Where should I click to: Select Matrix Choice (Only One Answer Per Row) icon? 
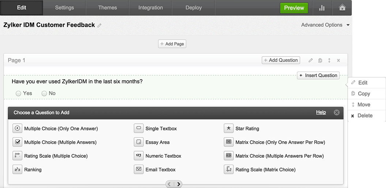228,142
